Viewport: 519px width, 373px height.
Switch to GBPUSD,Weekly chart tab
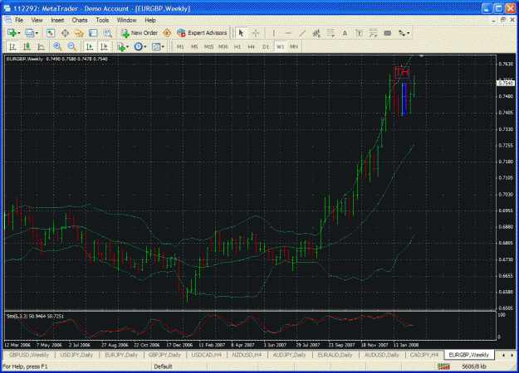[x=29, y=355]
